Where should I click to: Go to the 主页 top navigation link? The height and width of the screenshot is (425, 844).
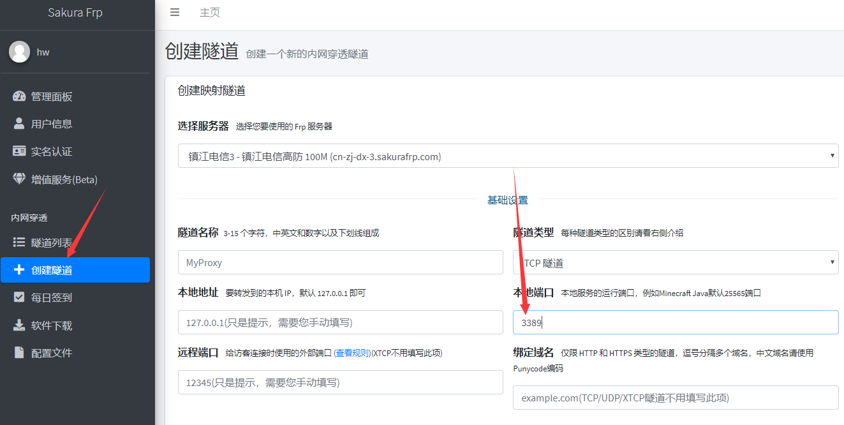210,13
